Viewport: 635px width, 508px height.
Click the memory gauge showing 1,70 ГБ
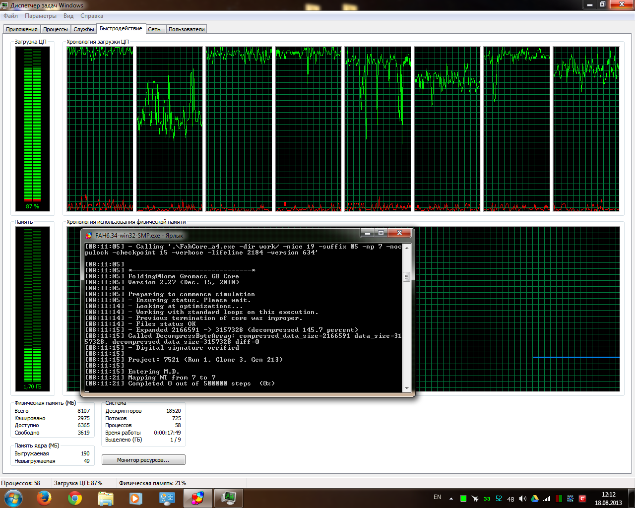32,310
